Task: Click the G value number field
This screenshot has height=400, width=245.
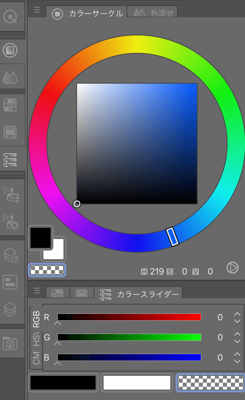Action: click(x=220, y=337)
